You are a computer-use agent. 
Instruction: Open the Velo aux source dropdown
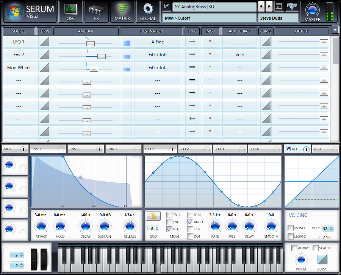tap(240, 55)
